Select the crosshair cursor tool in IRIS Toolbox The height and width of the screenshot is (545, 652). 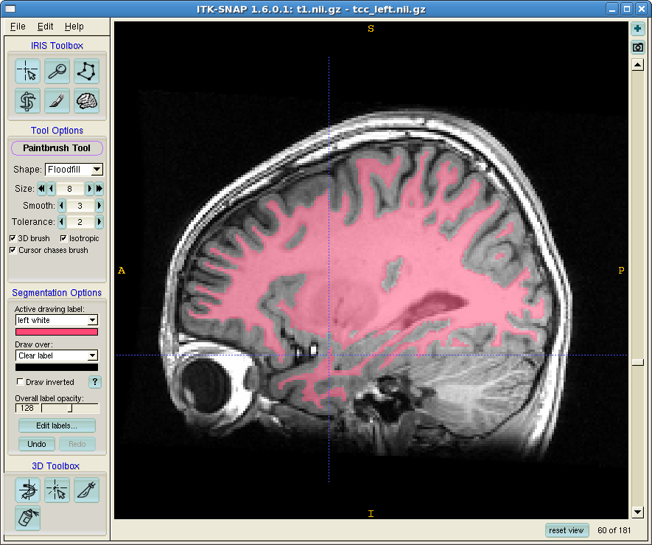[x=27, y=72]
